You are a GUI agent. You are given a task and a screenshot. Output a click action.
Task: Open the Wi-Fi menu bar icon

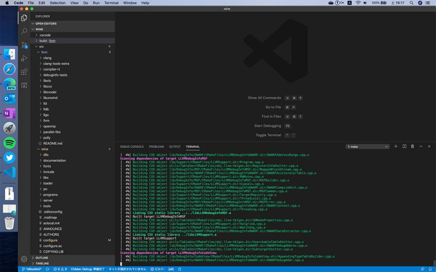pos(358,3)
